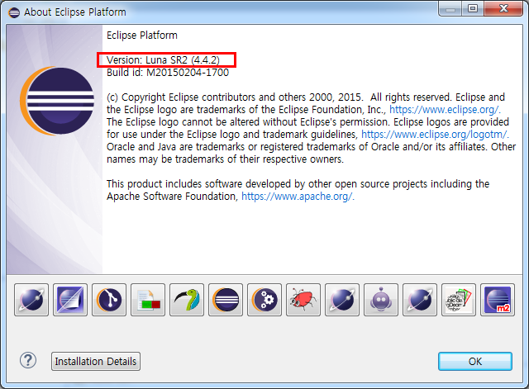The height and width of the screenshot is (389, 529).
Task: Click the Git branch feature icon
Action: (x=109, y=299)
